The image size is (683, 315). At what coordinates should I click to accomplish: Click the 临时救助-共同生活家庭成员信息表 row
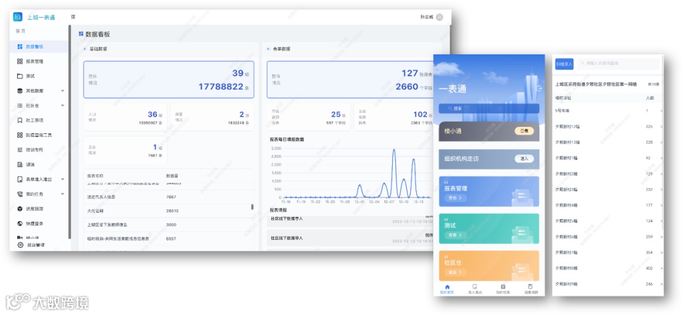tap(169, 239)
